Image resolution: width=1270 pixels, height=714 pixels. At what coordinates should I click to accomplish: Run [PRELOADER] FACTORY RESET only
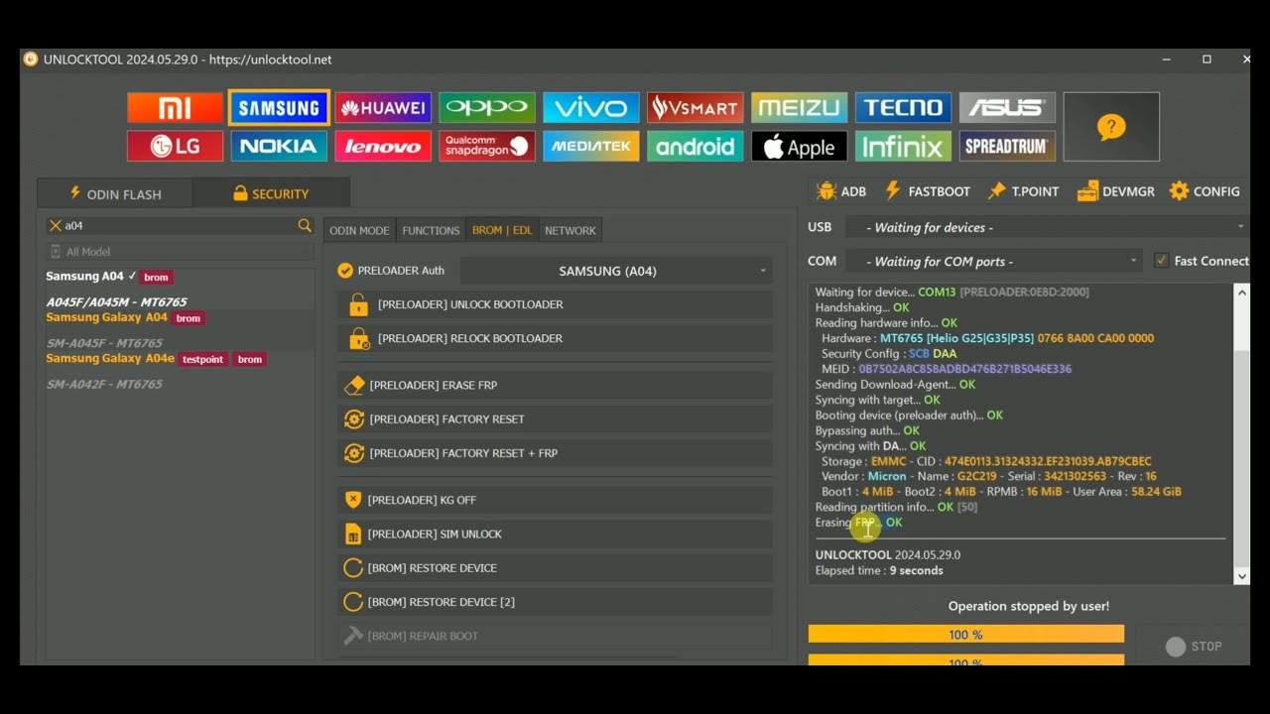click(555, 418)
